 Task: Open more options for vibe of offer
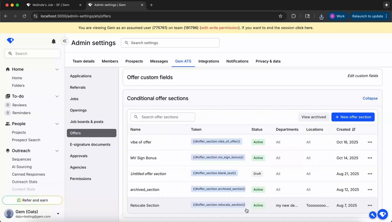370,142
